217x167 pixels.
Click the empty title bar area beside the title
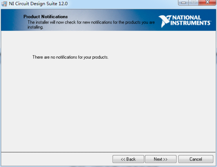pyautogui.click(x=122, y=4)
